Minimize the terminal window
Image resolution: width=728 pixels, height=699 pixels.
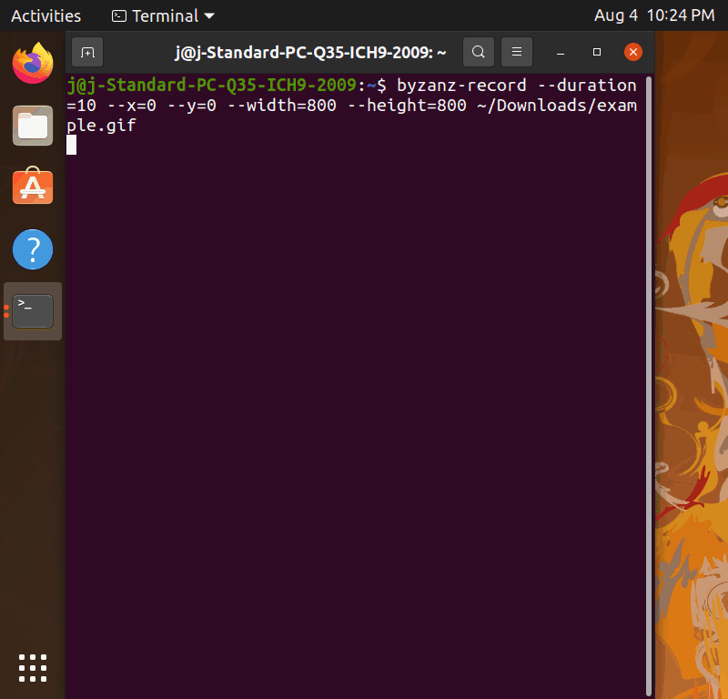[x=561, y=52]
